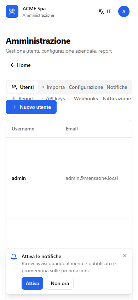The image size is (138, 300).
Task: Open the Utenti tab
Action: pos(23,87)
